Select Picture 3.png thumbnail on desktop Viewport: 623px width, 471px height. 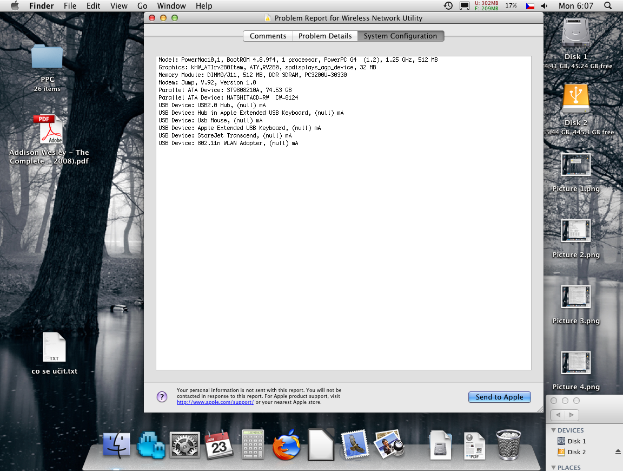point(576,296)
